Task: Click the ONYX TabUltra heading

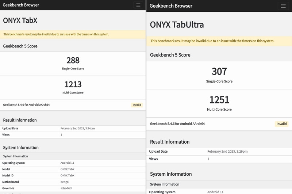Action: coord(177,25)
